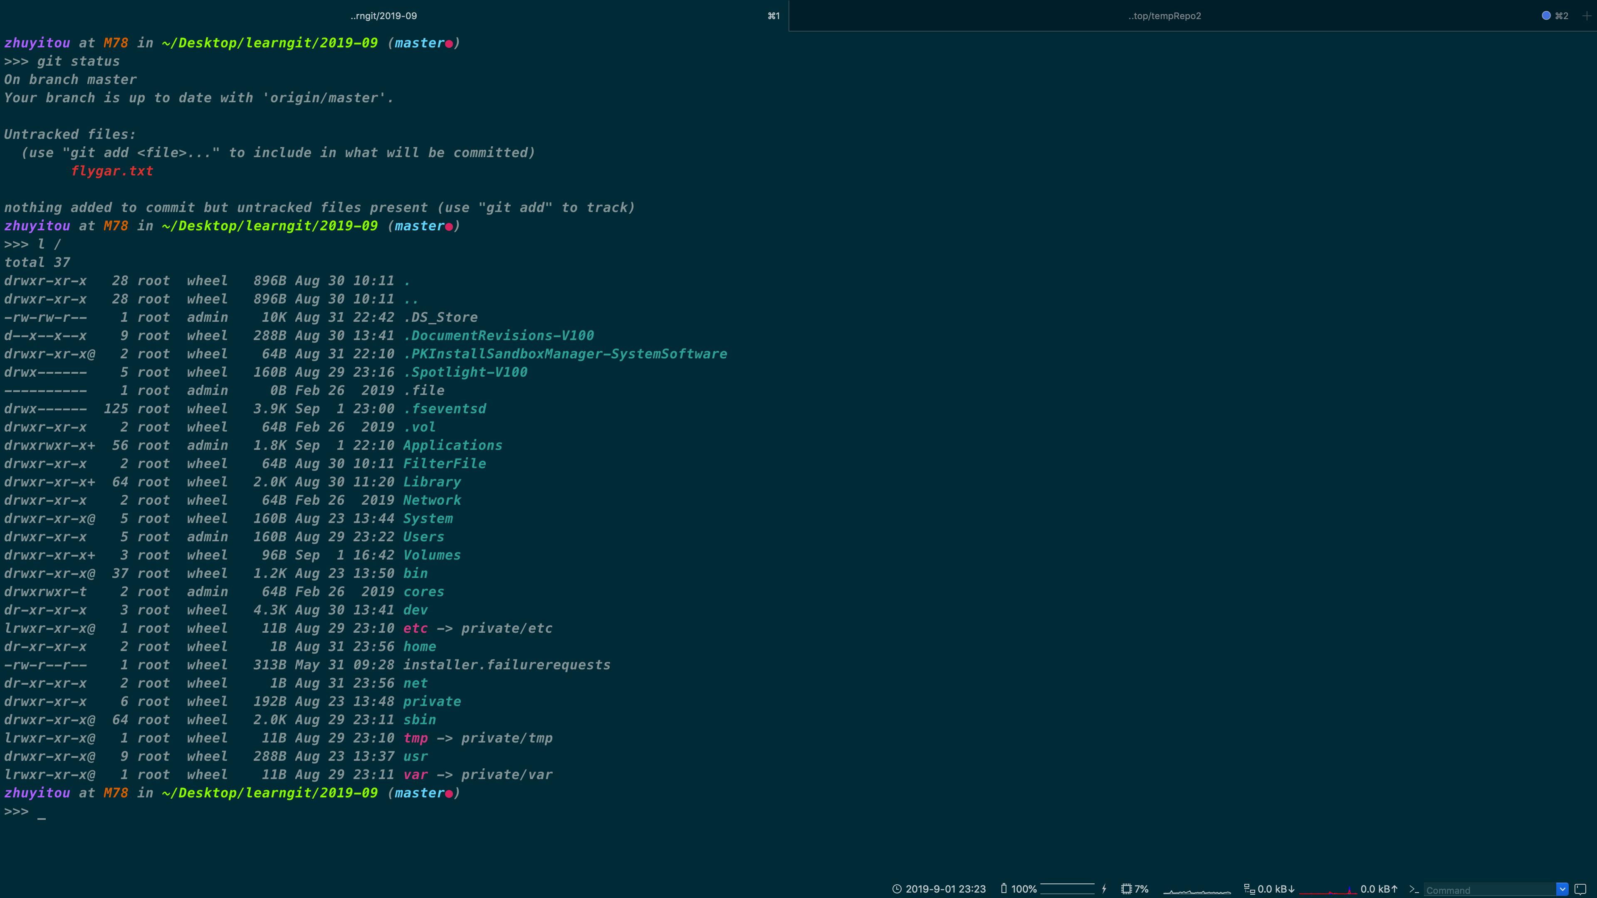
Task: Click the .DS_Store file entry
Action: pos(440,317)
